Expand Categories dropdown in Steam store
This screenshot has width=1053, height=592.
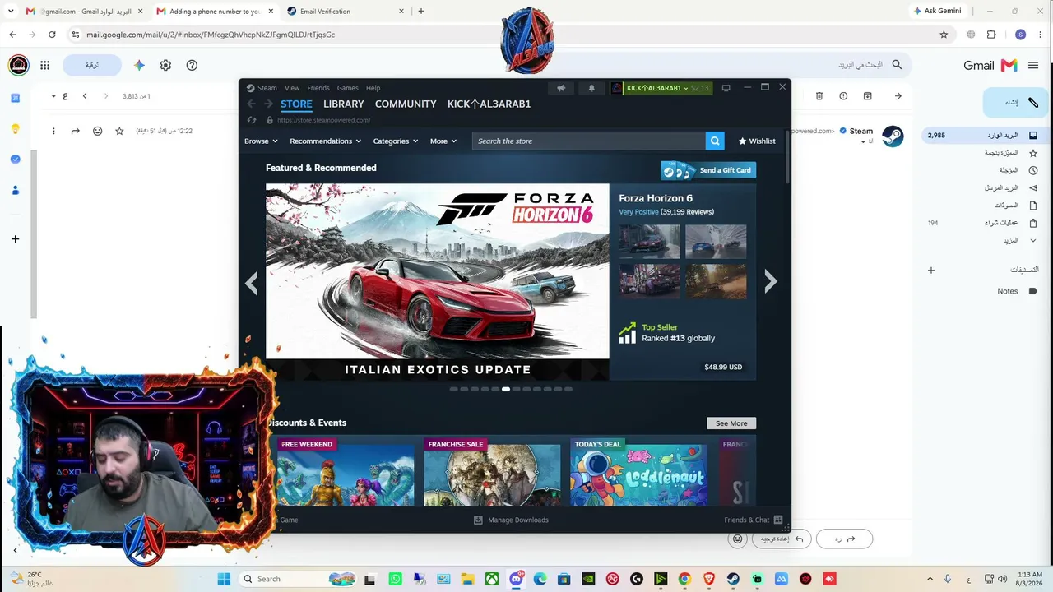[396, 141]
